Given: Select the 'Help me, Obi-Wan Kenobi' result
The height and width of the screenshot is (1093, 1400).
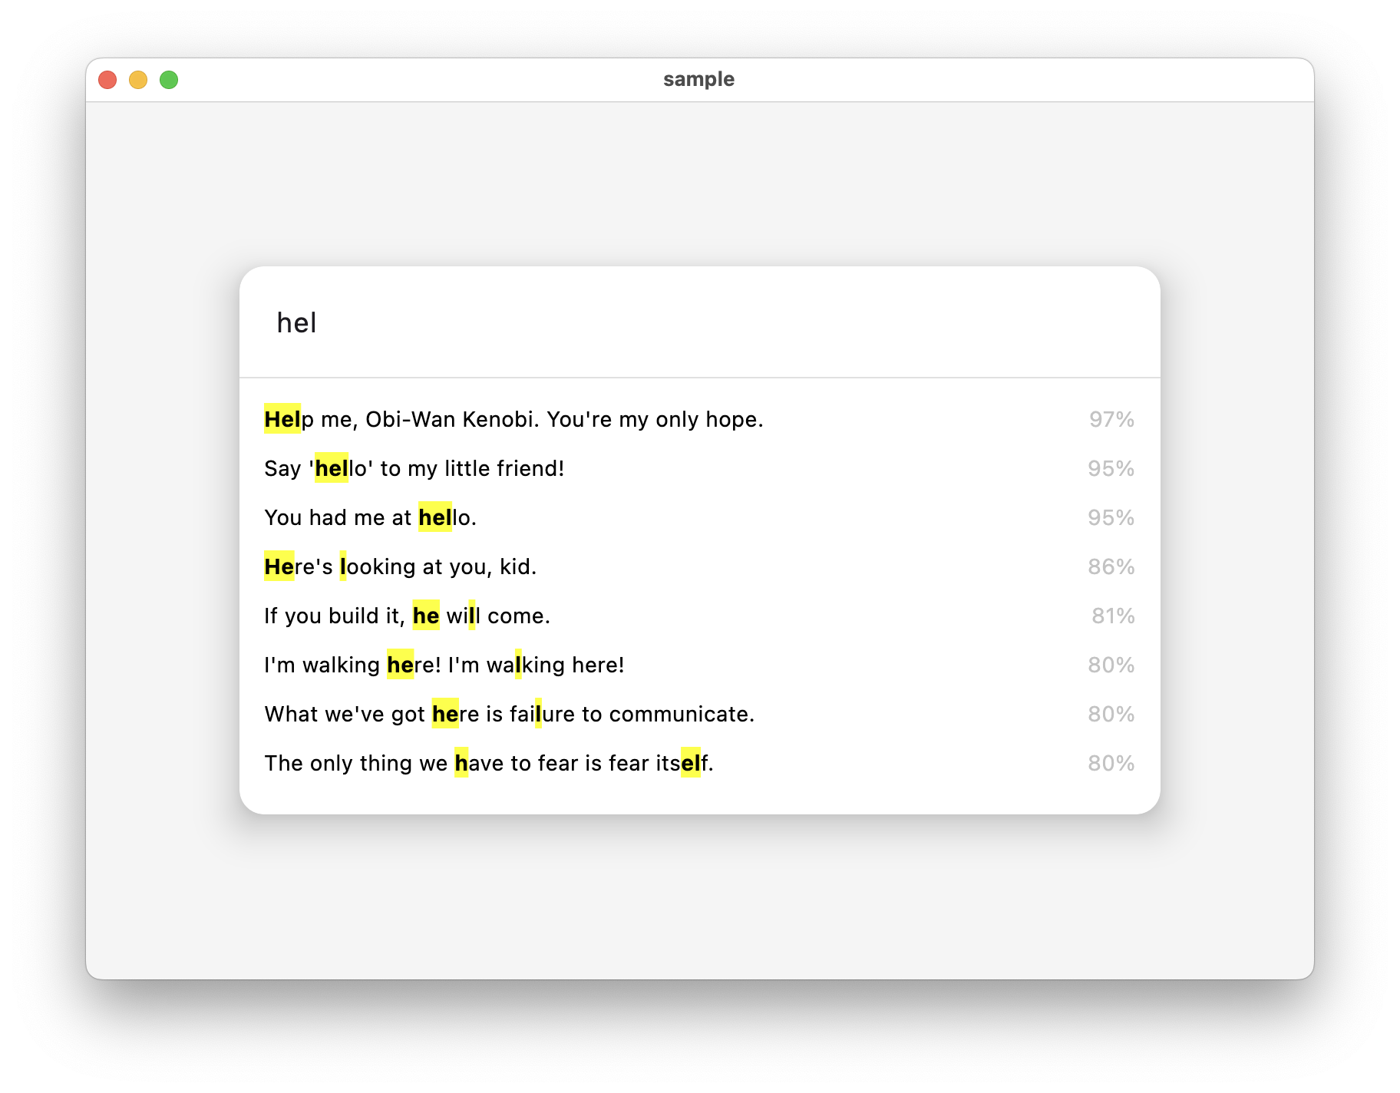Looking at the screenshot, I should pos(514,419).
